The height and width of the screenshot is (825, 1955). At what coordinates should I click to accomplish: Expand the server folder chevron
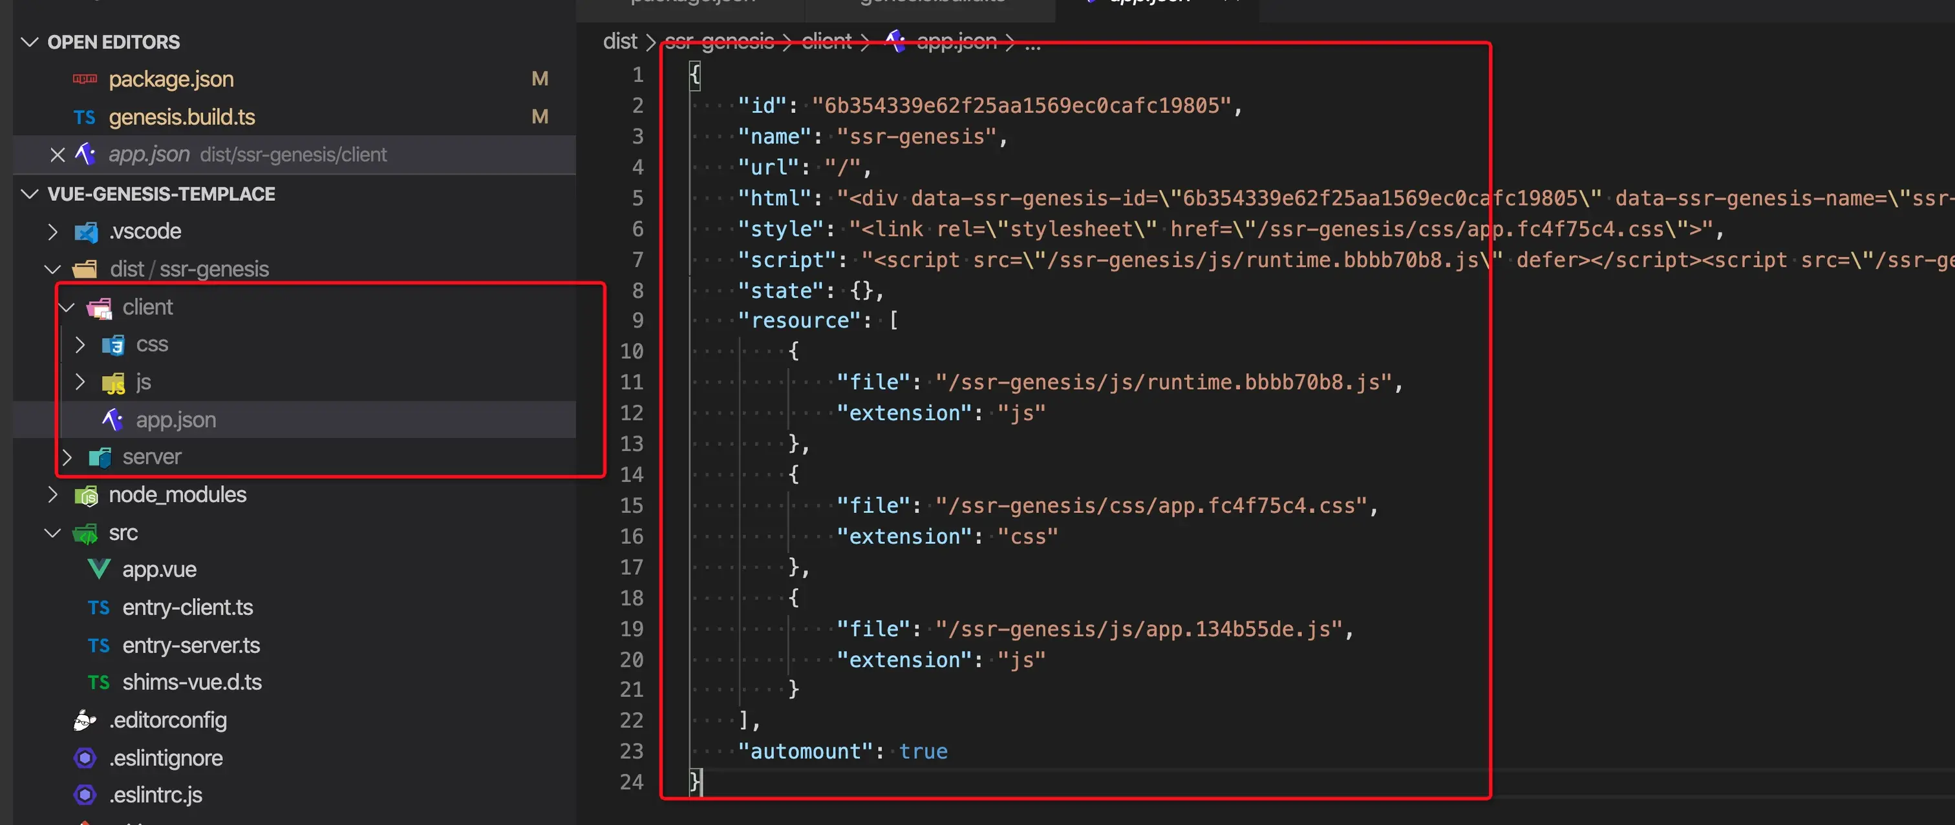(x=67, y=457)
